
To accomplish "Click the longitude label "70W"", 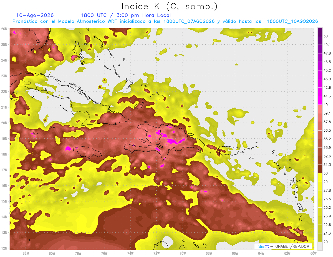I will pos(183,253).
